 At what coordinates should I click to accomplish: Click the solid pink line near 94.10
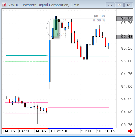57,108
